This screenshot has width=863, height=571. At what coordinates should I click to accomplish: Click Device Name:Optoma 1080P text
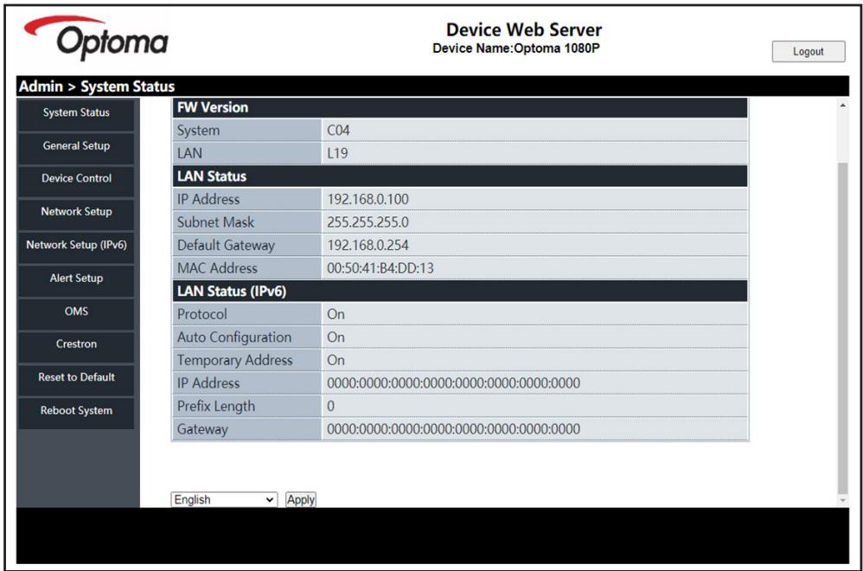(x=516, y=48)
